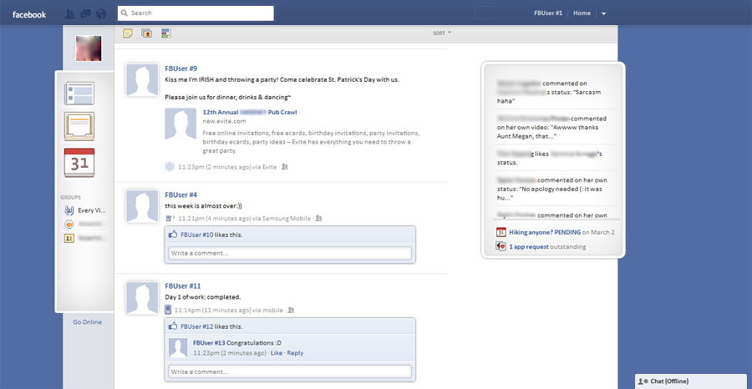Focus the Search input field
Screen dimensions: 752x389
point(196,13)
